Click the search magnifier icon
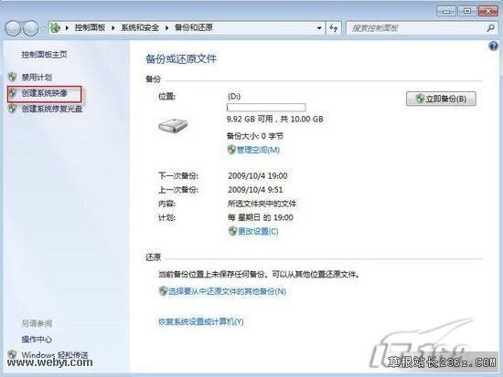Viewport: 503px width, 377px height. 490,28
